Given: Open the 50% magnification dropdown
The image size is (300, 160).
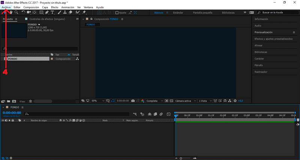Looking at the screenshot, I should pyautogui.click(x=98, y=101).
